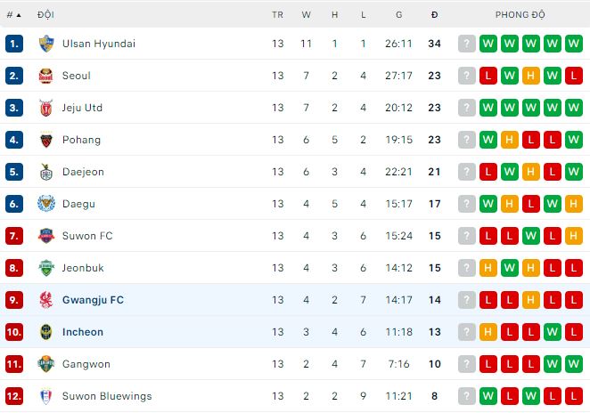Image resolution: width=590 pixels, height=413 pixels.
Task: Click Seoul's orange H draw badge
Action: click(x=531, y=76)
